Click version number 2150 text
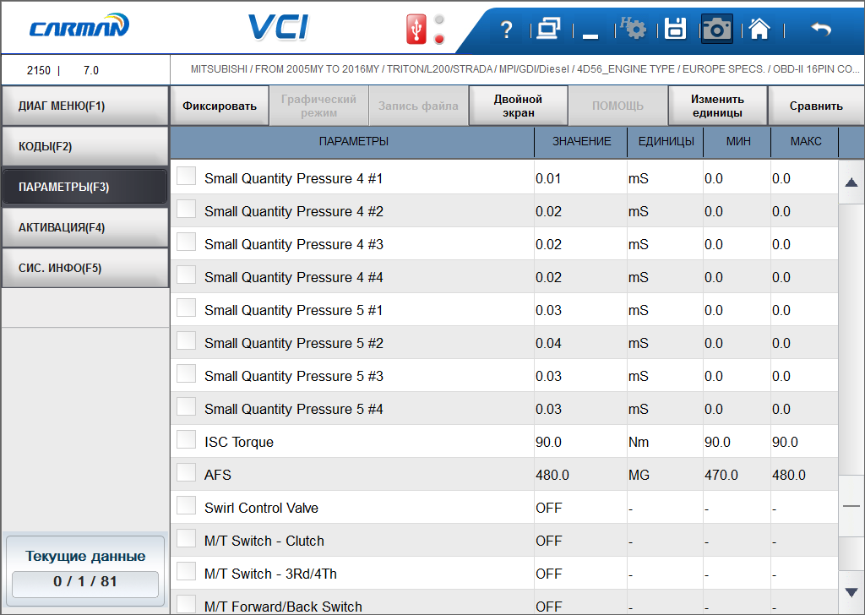The image size is (865, 615). pos(39,71)
